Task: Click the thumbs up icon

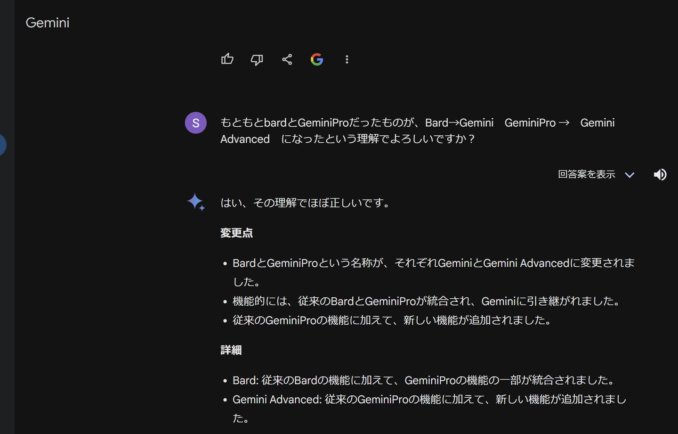Action: click(x=227, y=59)
